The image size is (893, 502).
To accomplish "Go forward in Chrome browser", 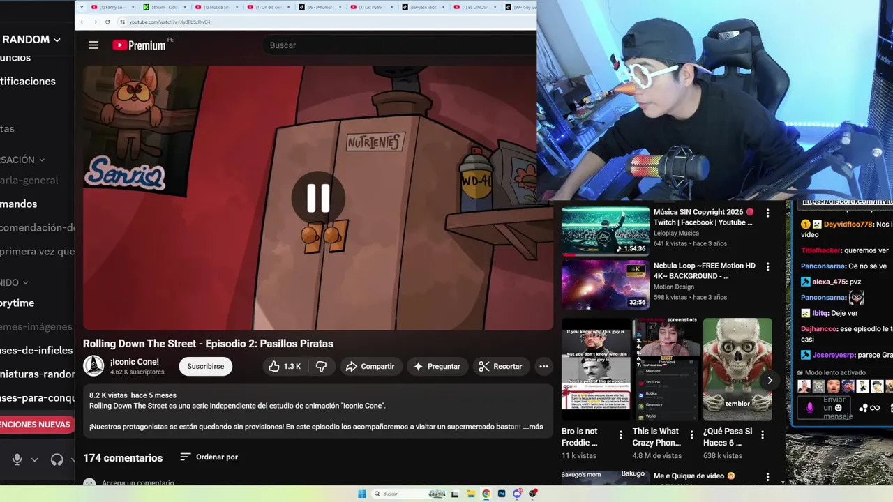I will 95,22.
